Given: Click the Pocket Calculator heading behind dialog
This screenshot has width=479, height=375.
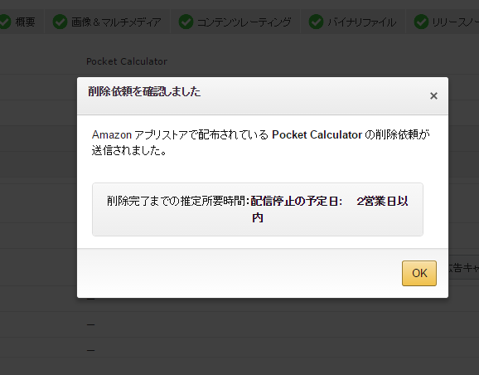Looking at the screenshot, I should (x=127, y=61).
